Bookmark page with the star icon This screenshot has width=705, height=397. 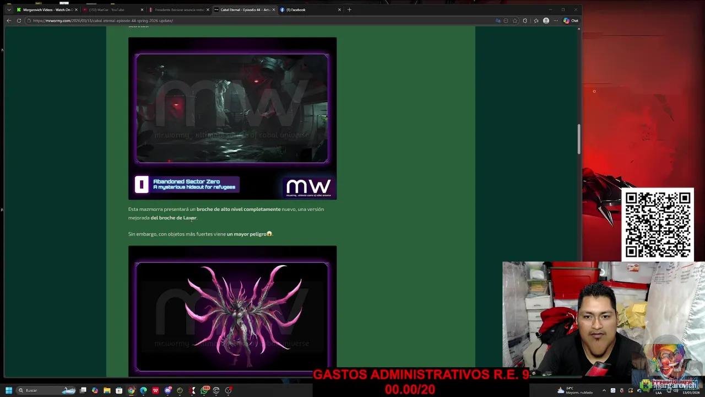coord(515,20)
